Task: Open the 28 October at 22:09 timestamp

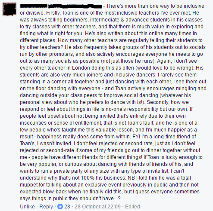Action: click(97, 207)
